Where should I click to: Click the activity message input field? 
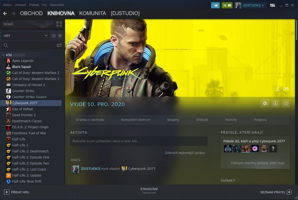[x=139, y=141]
